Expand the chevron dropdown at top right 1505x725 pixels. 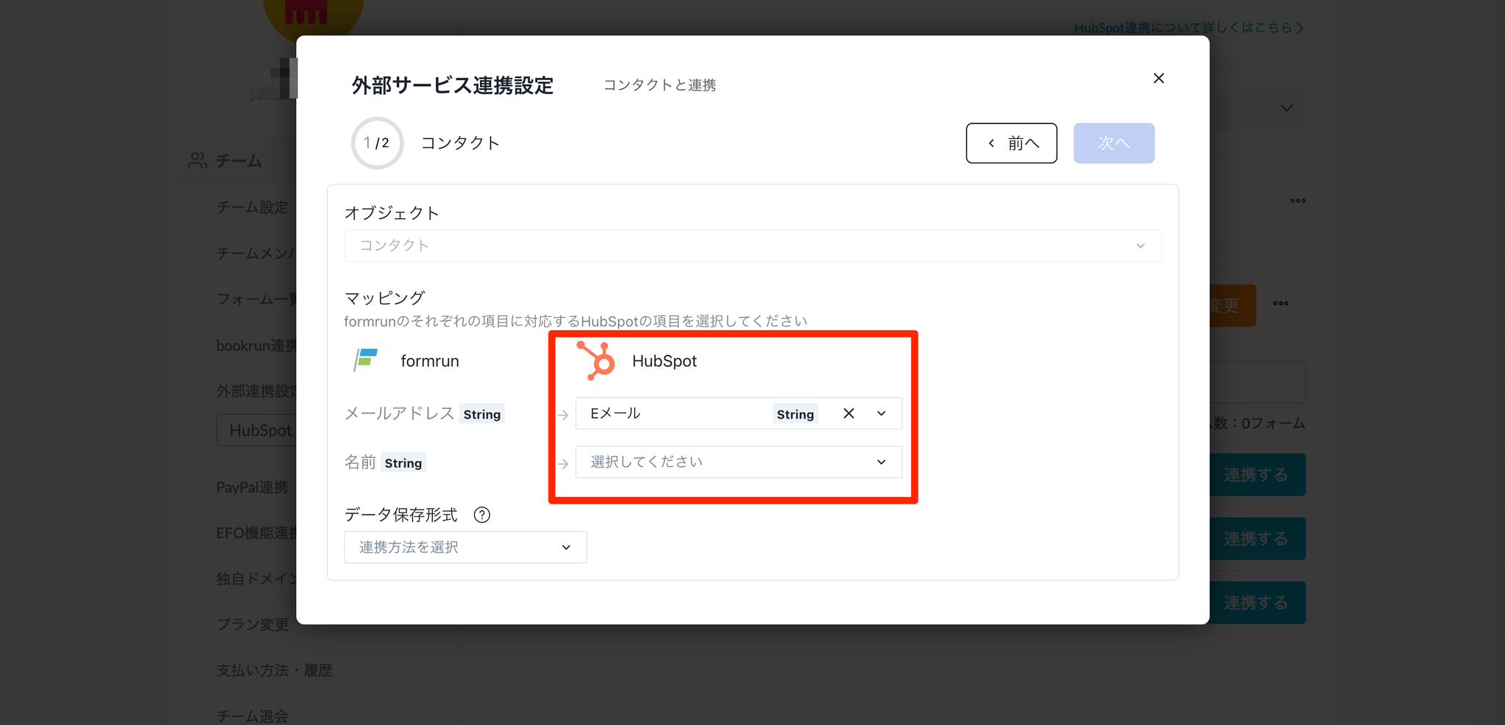[1287, 108]
